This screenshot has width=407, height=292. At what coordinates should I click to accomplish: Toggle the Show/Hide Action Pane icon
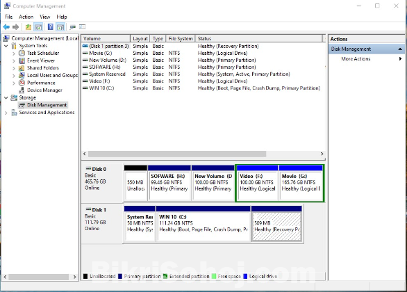coord(60,26)
